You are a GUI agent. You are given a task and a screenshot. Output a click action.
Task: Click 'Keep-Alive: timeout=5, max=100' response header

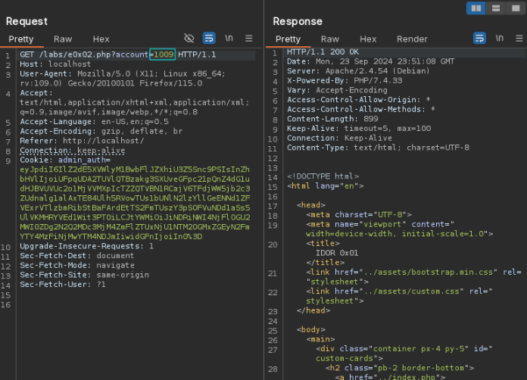pos(359,129)
